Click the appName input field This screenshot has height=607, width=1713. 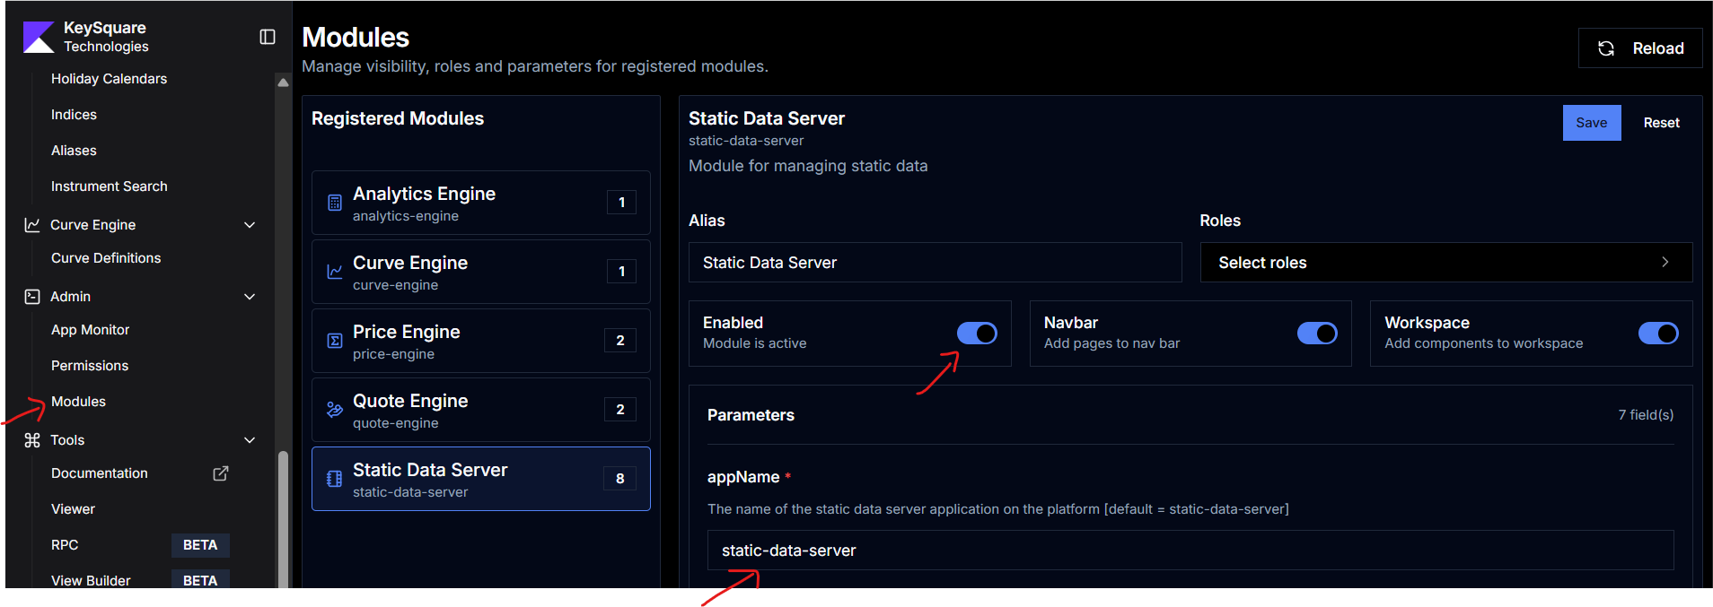[1190, 551]
